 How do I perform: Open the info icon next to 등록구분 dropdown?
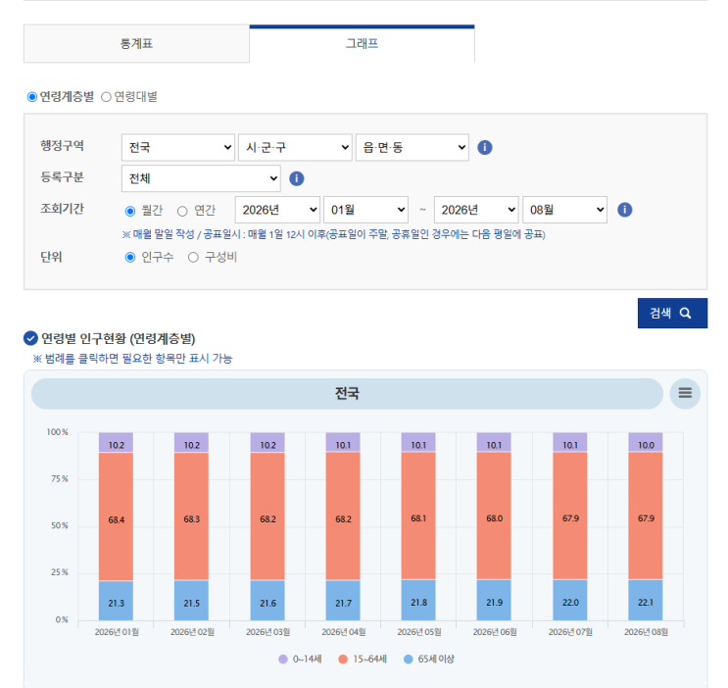(x=297, y=178)
